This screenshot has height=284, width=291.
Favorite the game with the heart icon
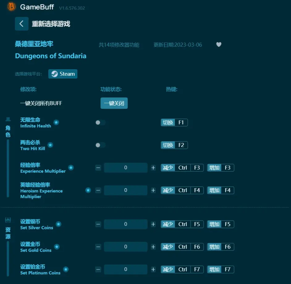pos(219,45)
